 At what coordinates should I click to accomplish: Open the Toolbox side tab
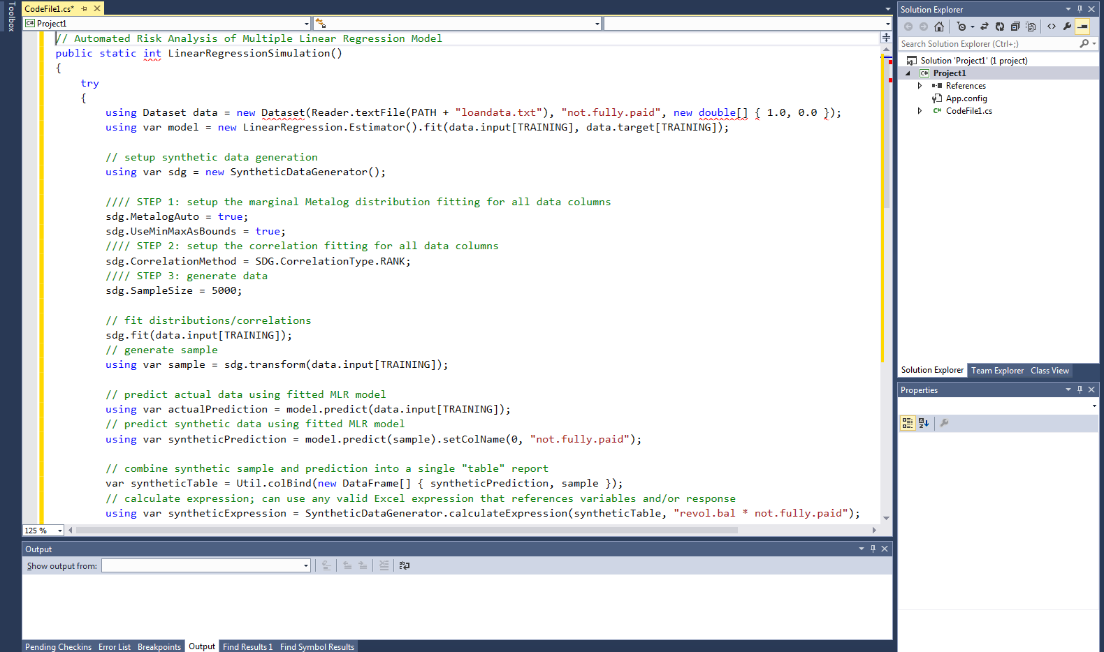[10, 17]
